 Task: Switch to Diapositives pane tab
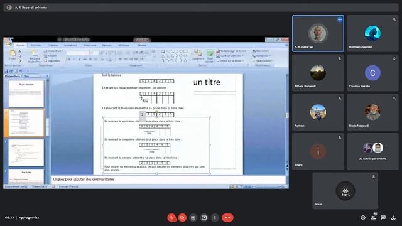tap(13, 76)
